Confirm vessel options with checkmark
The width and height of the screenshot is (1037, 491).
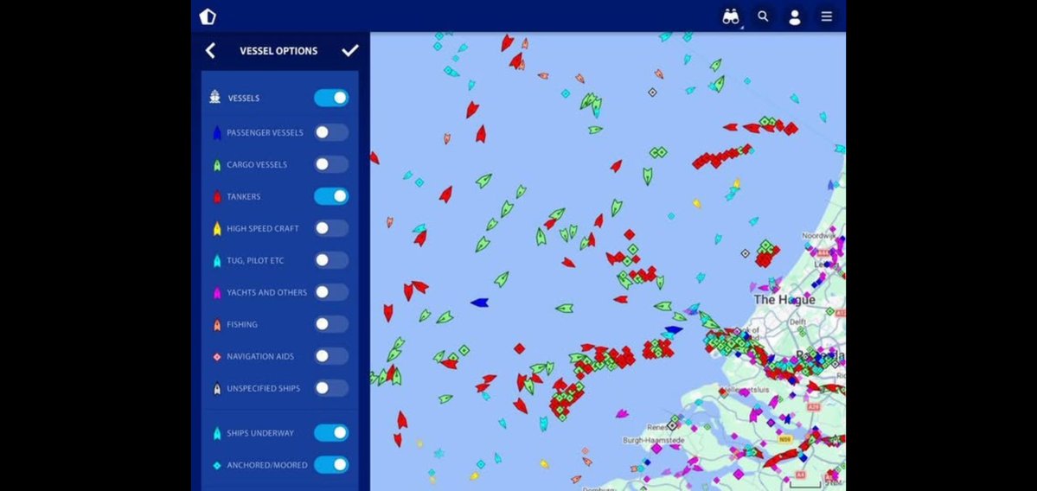(350, 51)
